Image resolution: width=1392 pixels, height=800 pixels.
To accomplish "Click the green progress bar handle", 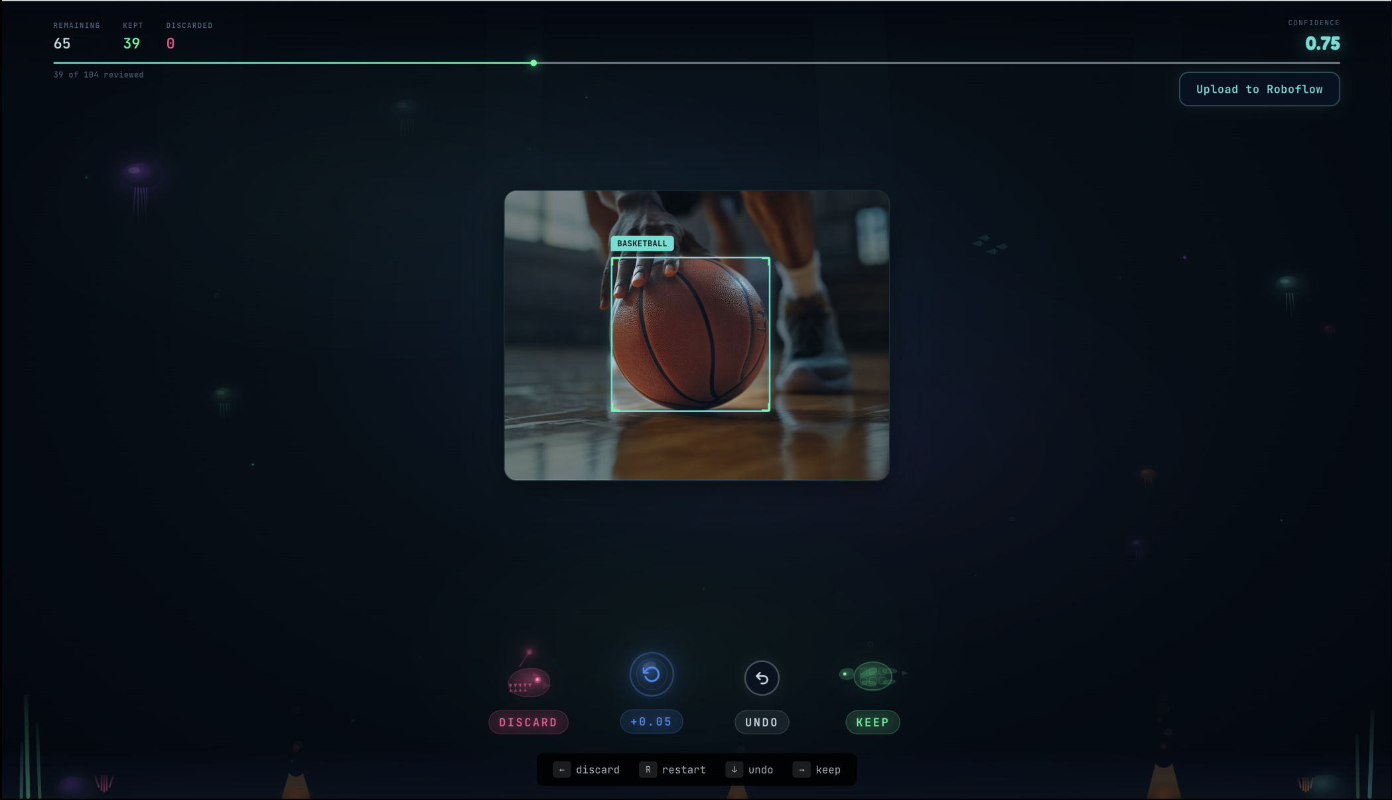I will click(533, 63).
